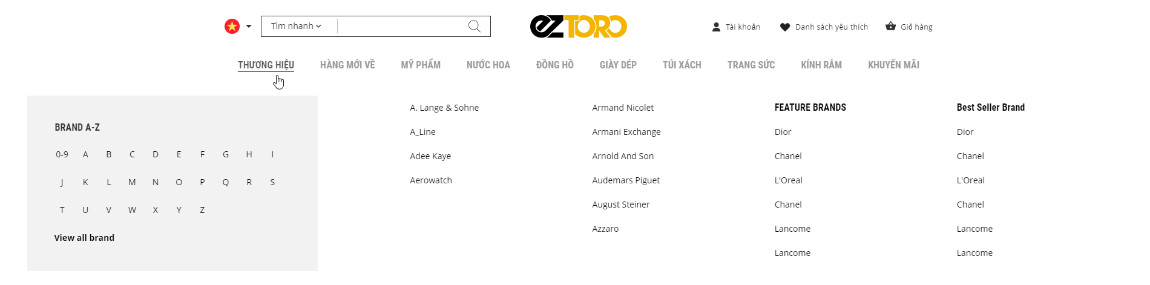This screenshot has height=285, width=1150.
Task: Click the shopping basket cart icon
Action: 890,26
